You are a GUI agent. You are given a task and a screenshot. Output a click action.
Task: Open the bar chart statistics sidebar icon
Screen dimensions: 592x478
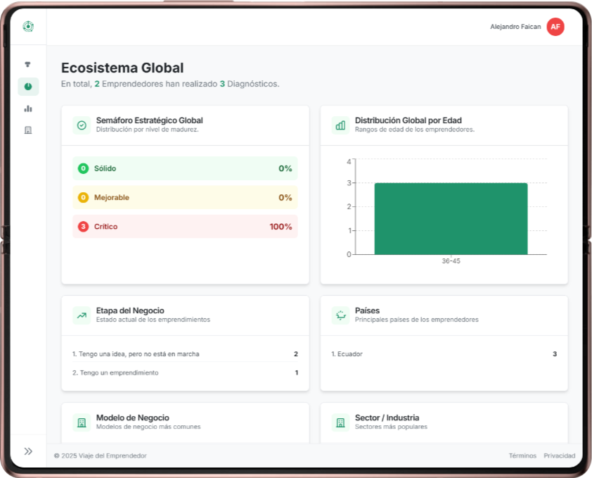coord(28,108)
